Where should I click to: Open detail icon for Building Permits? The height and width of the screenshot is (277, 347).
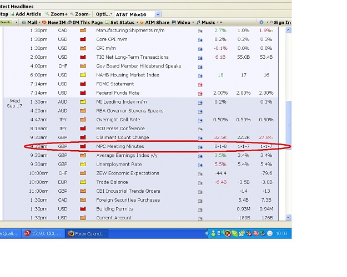200,209
